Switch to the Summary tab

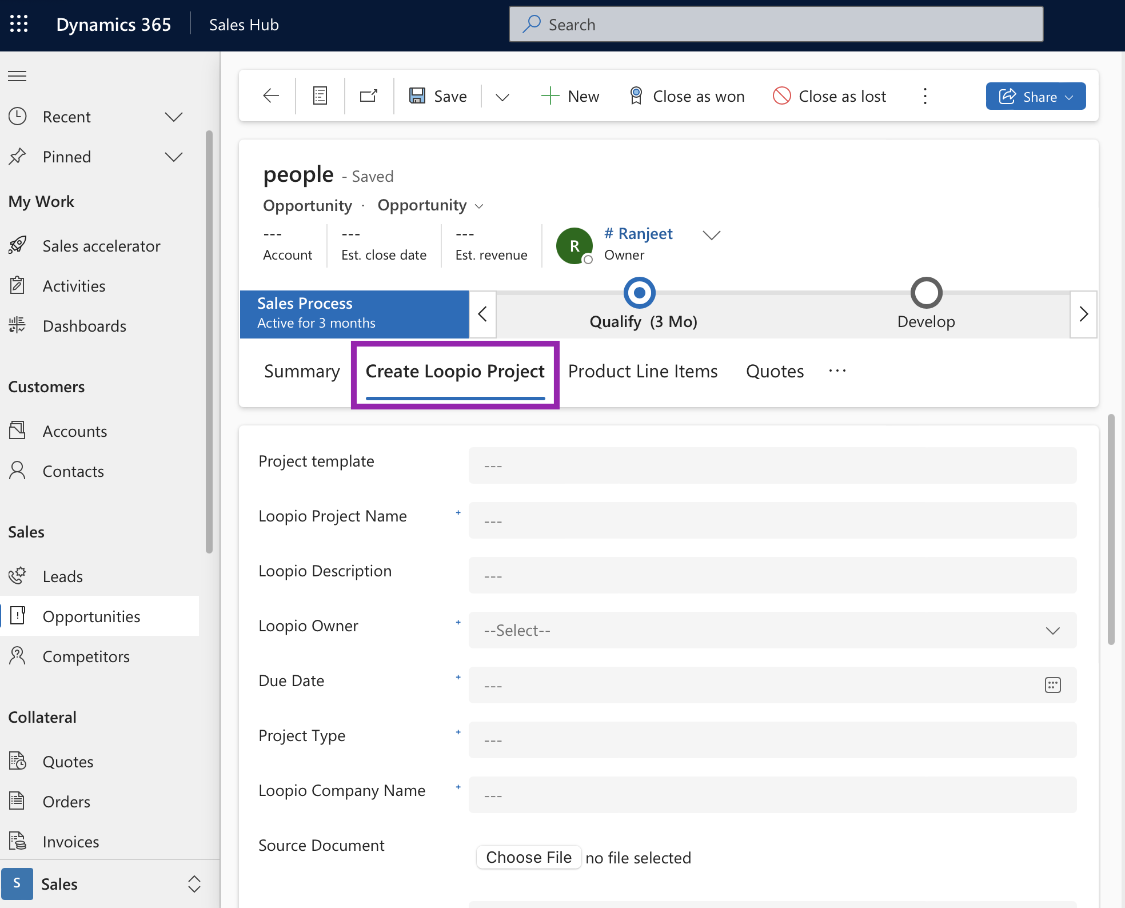pyautogui.click(x=302, y=372)
